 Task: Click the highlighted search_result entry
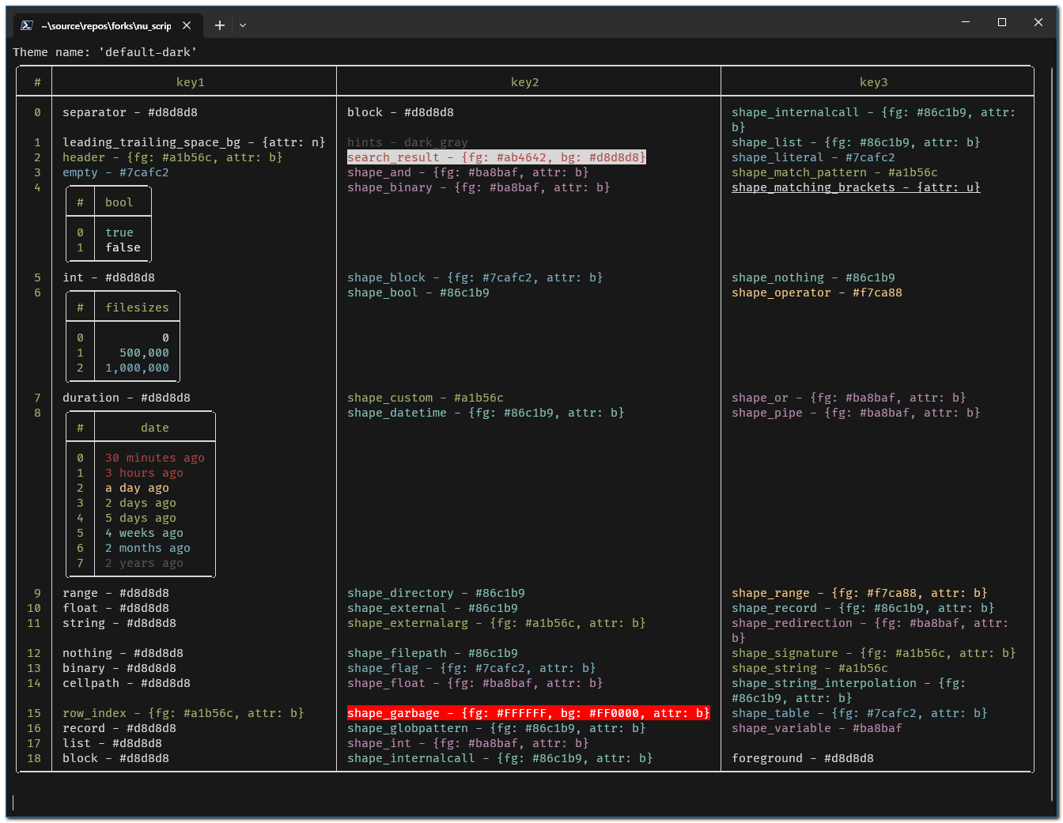[x=497, y=157]
